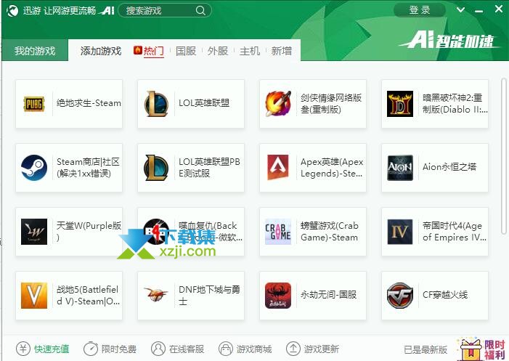Click the Diablo II 暗黑破坏神2 icon
Image resolution: width=509 pixels, height=361 pixels.
tap(400, 104)
